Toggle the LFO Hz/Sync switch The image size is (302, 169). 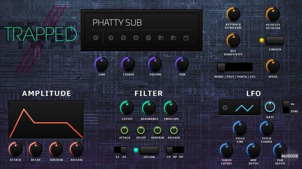pos(286,107)
